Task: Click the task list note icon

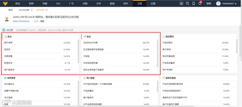Action: (187, 3)
